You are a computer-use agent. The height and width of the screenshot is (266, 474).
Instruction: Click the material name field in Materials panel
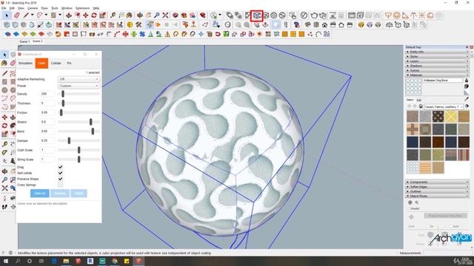[443, 81]
